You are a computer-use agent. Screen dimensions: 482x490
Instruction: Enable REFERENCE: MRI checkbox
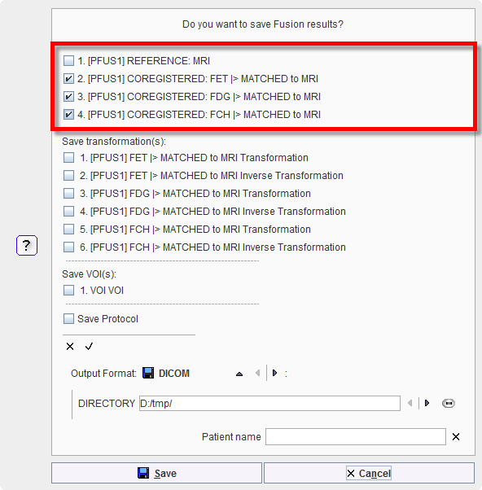tap(68, 60)
